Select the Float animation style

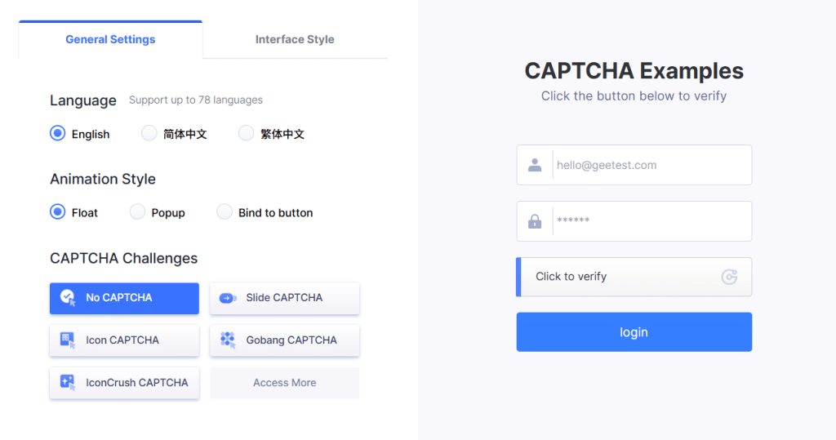coord(58,212)
